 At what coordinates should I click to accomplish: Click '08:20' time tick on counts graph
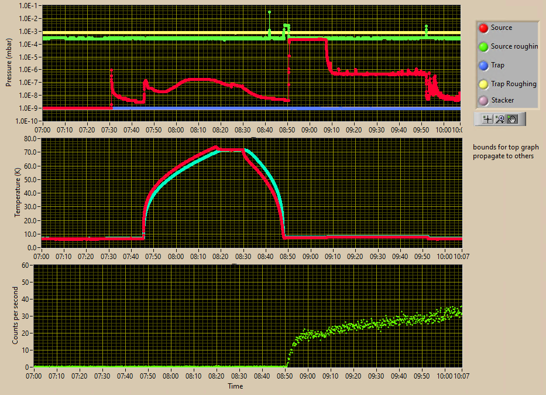(x=217, y=376)
